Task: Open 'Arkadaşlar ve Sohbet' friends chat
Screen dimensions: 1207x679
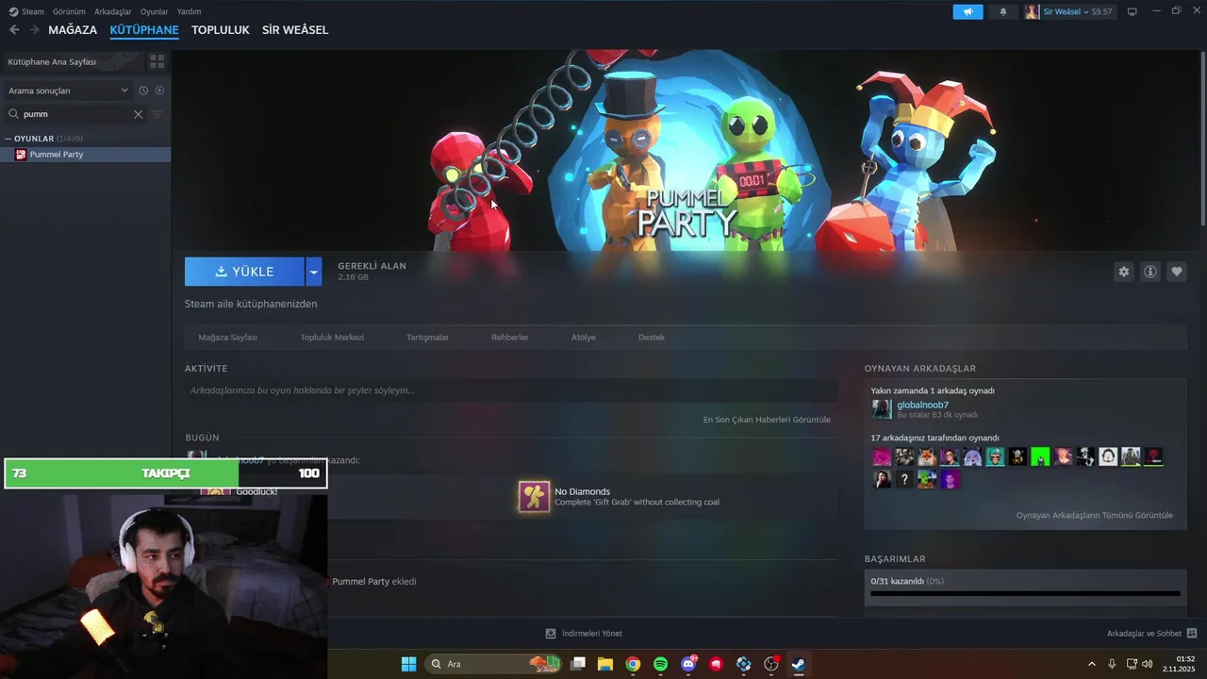Action: [x=1151, y=634]
